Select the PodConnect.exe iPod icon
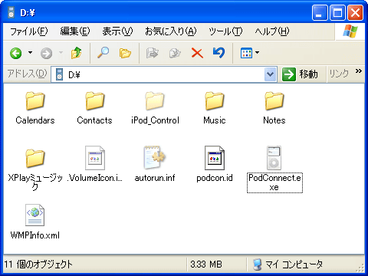 [274, 158]
